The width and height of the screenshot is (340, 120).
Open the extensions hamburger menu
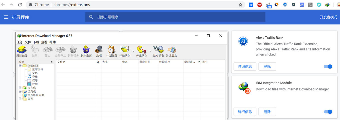coord(6,17)
